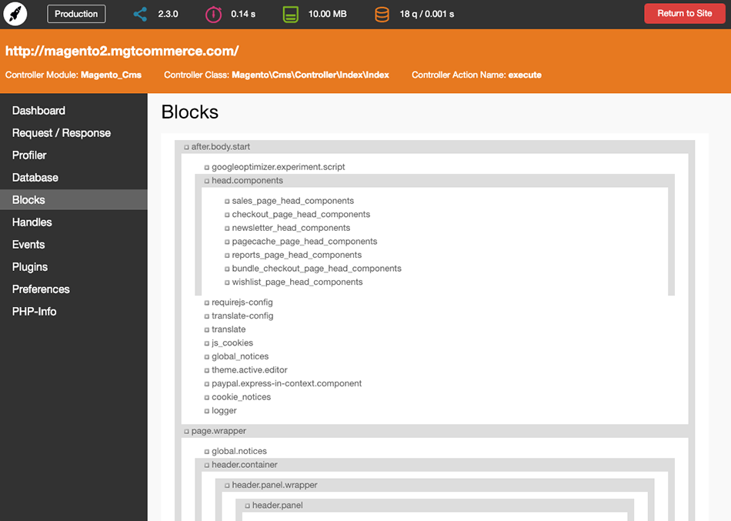Image resolution: width=731 pixels, height=521 pixels.
Task: Toggle the checkout_page_head_components square icon
Action: pos(227,215)
